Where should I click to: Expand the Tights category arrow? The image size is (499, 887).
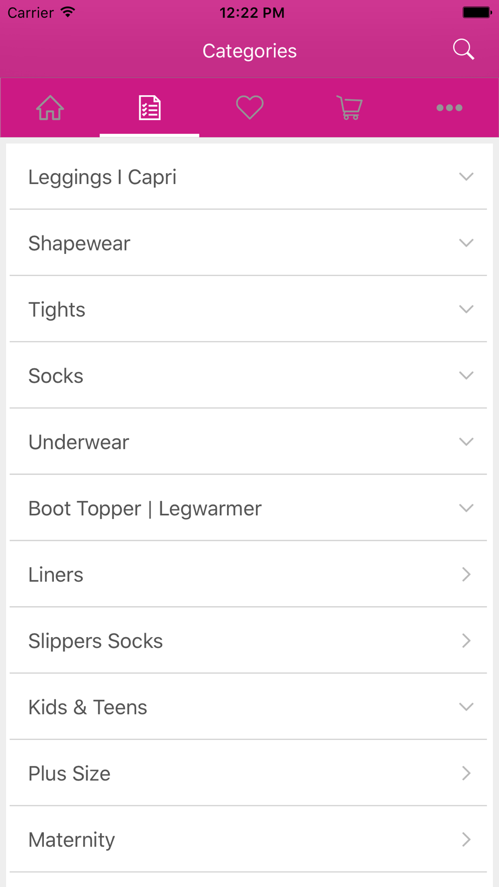click(466, 309)
